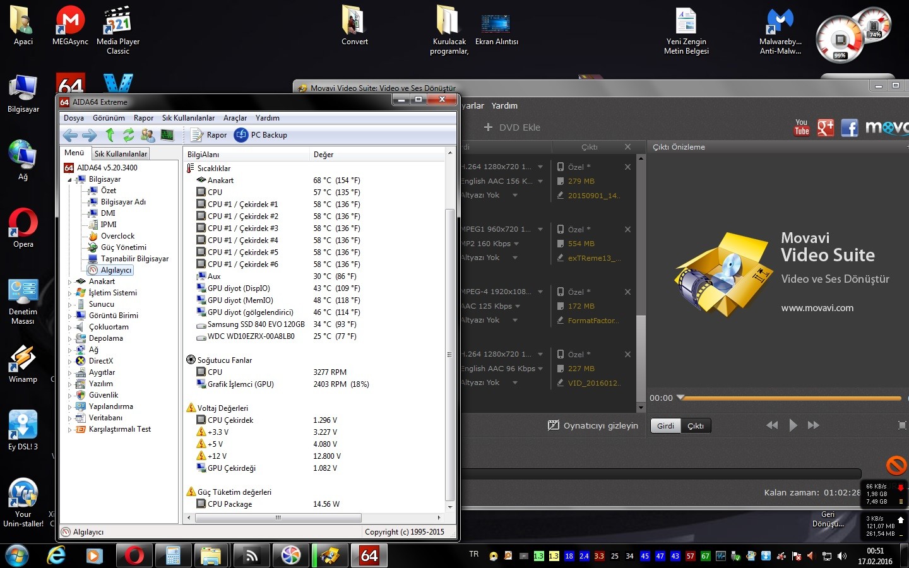The width and height of the screenshot is (909, 568).
Task: Switch preview to Çıktı mode
Action: pos(696,426)
